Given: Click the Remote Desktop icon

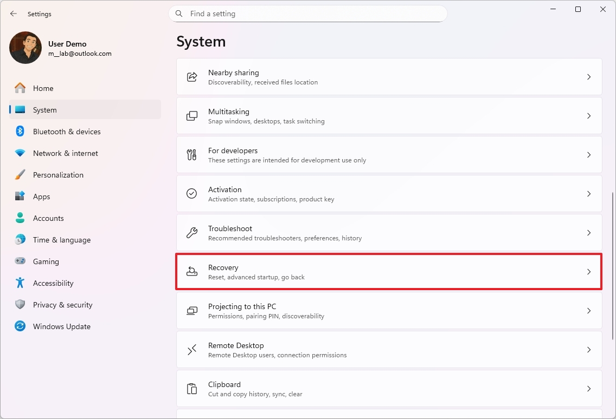Looking at the screenshot, I should pos(192,350).
